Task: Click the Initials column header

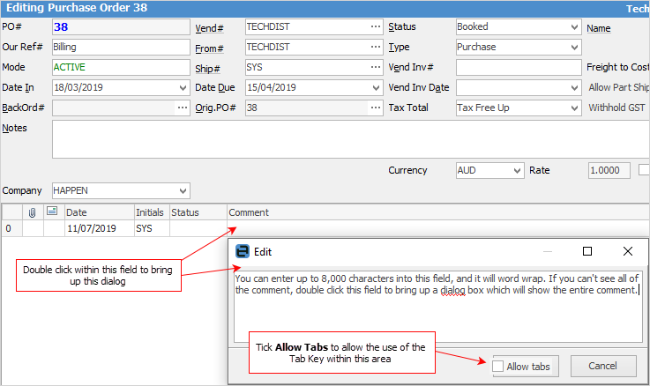Action: click(152, 212)
